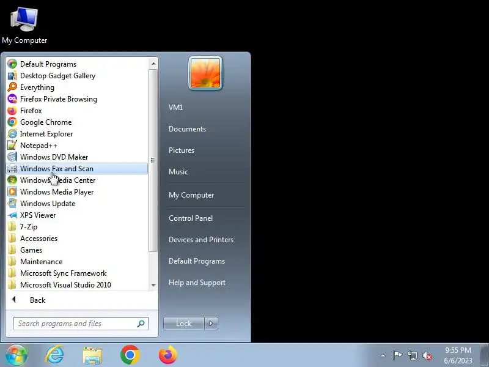Open the Windows DVD Maker icon
Image resolution: width=489 pixels, height=367 pixels.
coord(12,157)
